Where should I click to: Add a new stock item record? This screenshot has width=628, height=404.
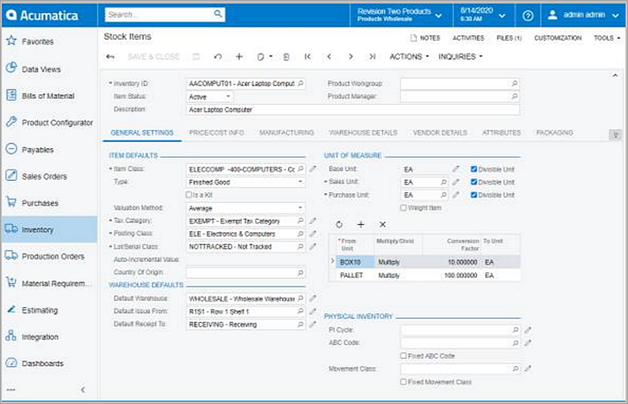[x=239, y=56]
